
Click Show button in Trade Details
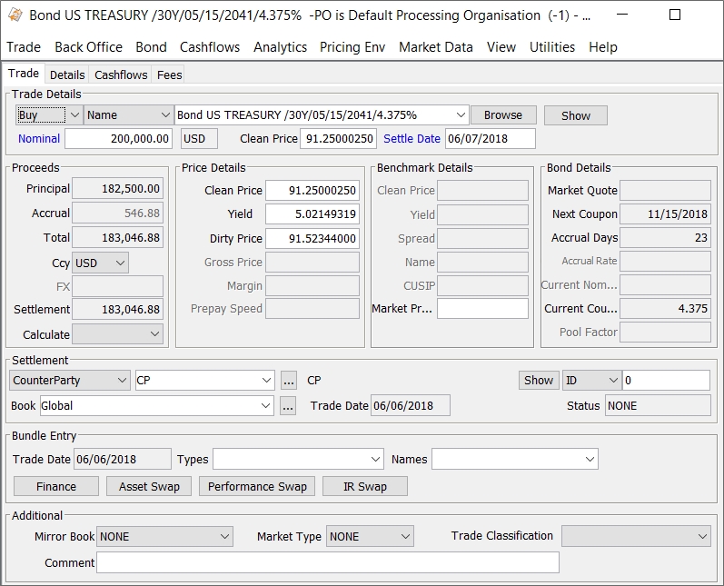point(576,115)
